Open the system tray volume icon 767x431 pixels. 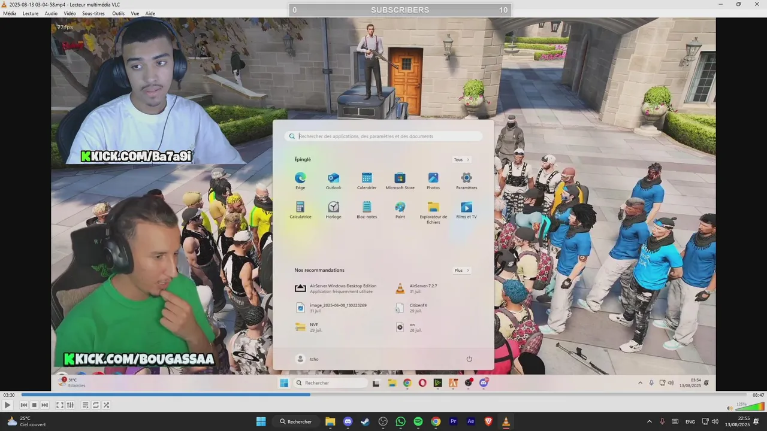coord(715,421)
